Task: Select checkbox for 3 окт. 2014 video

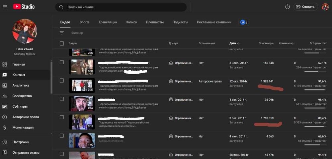Action: pyautogui.click(x=62, y=117)
